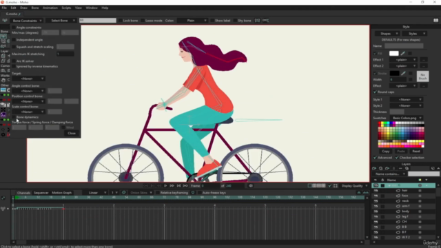Open the Linear interpolation dropdown
Screen dimensions: 441x248
(94, 193)
